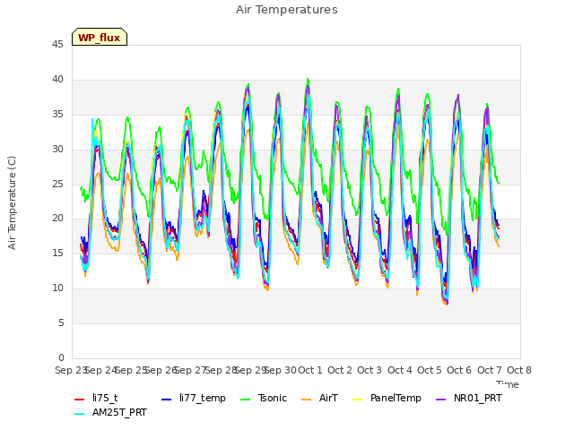Click the WP_flux annotation label
This screenshot has height=430, width=574.
coord(100,38)
